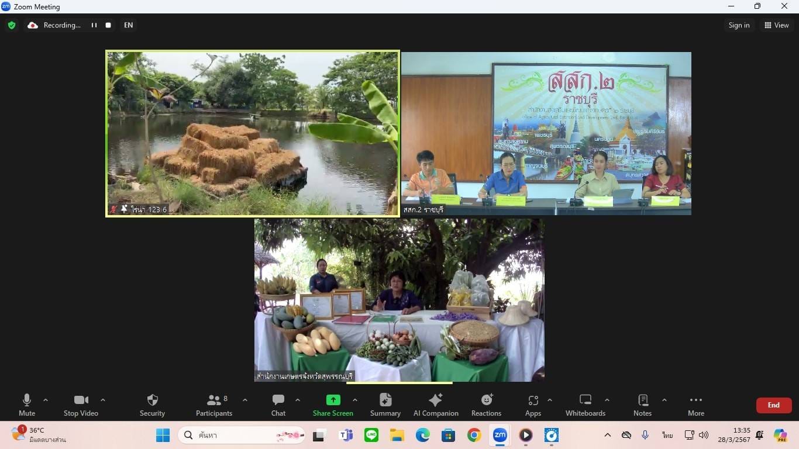Open the meeting Summary tool

[x=385, y=405]
